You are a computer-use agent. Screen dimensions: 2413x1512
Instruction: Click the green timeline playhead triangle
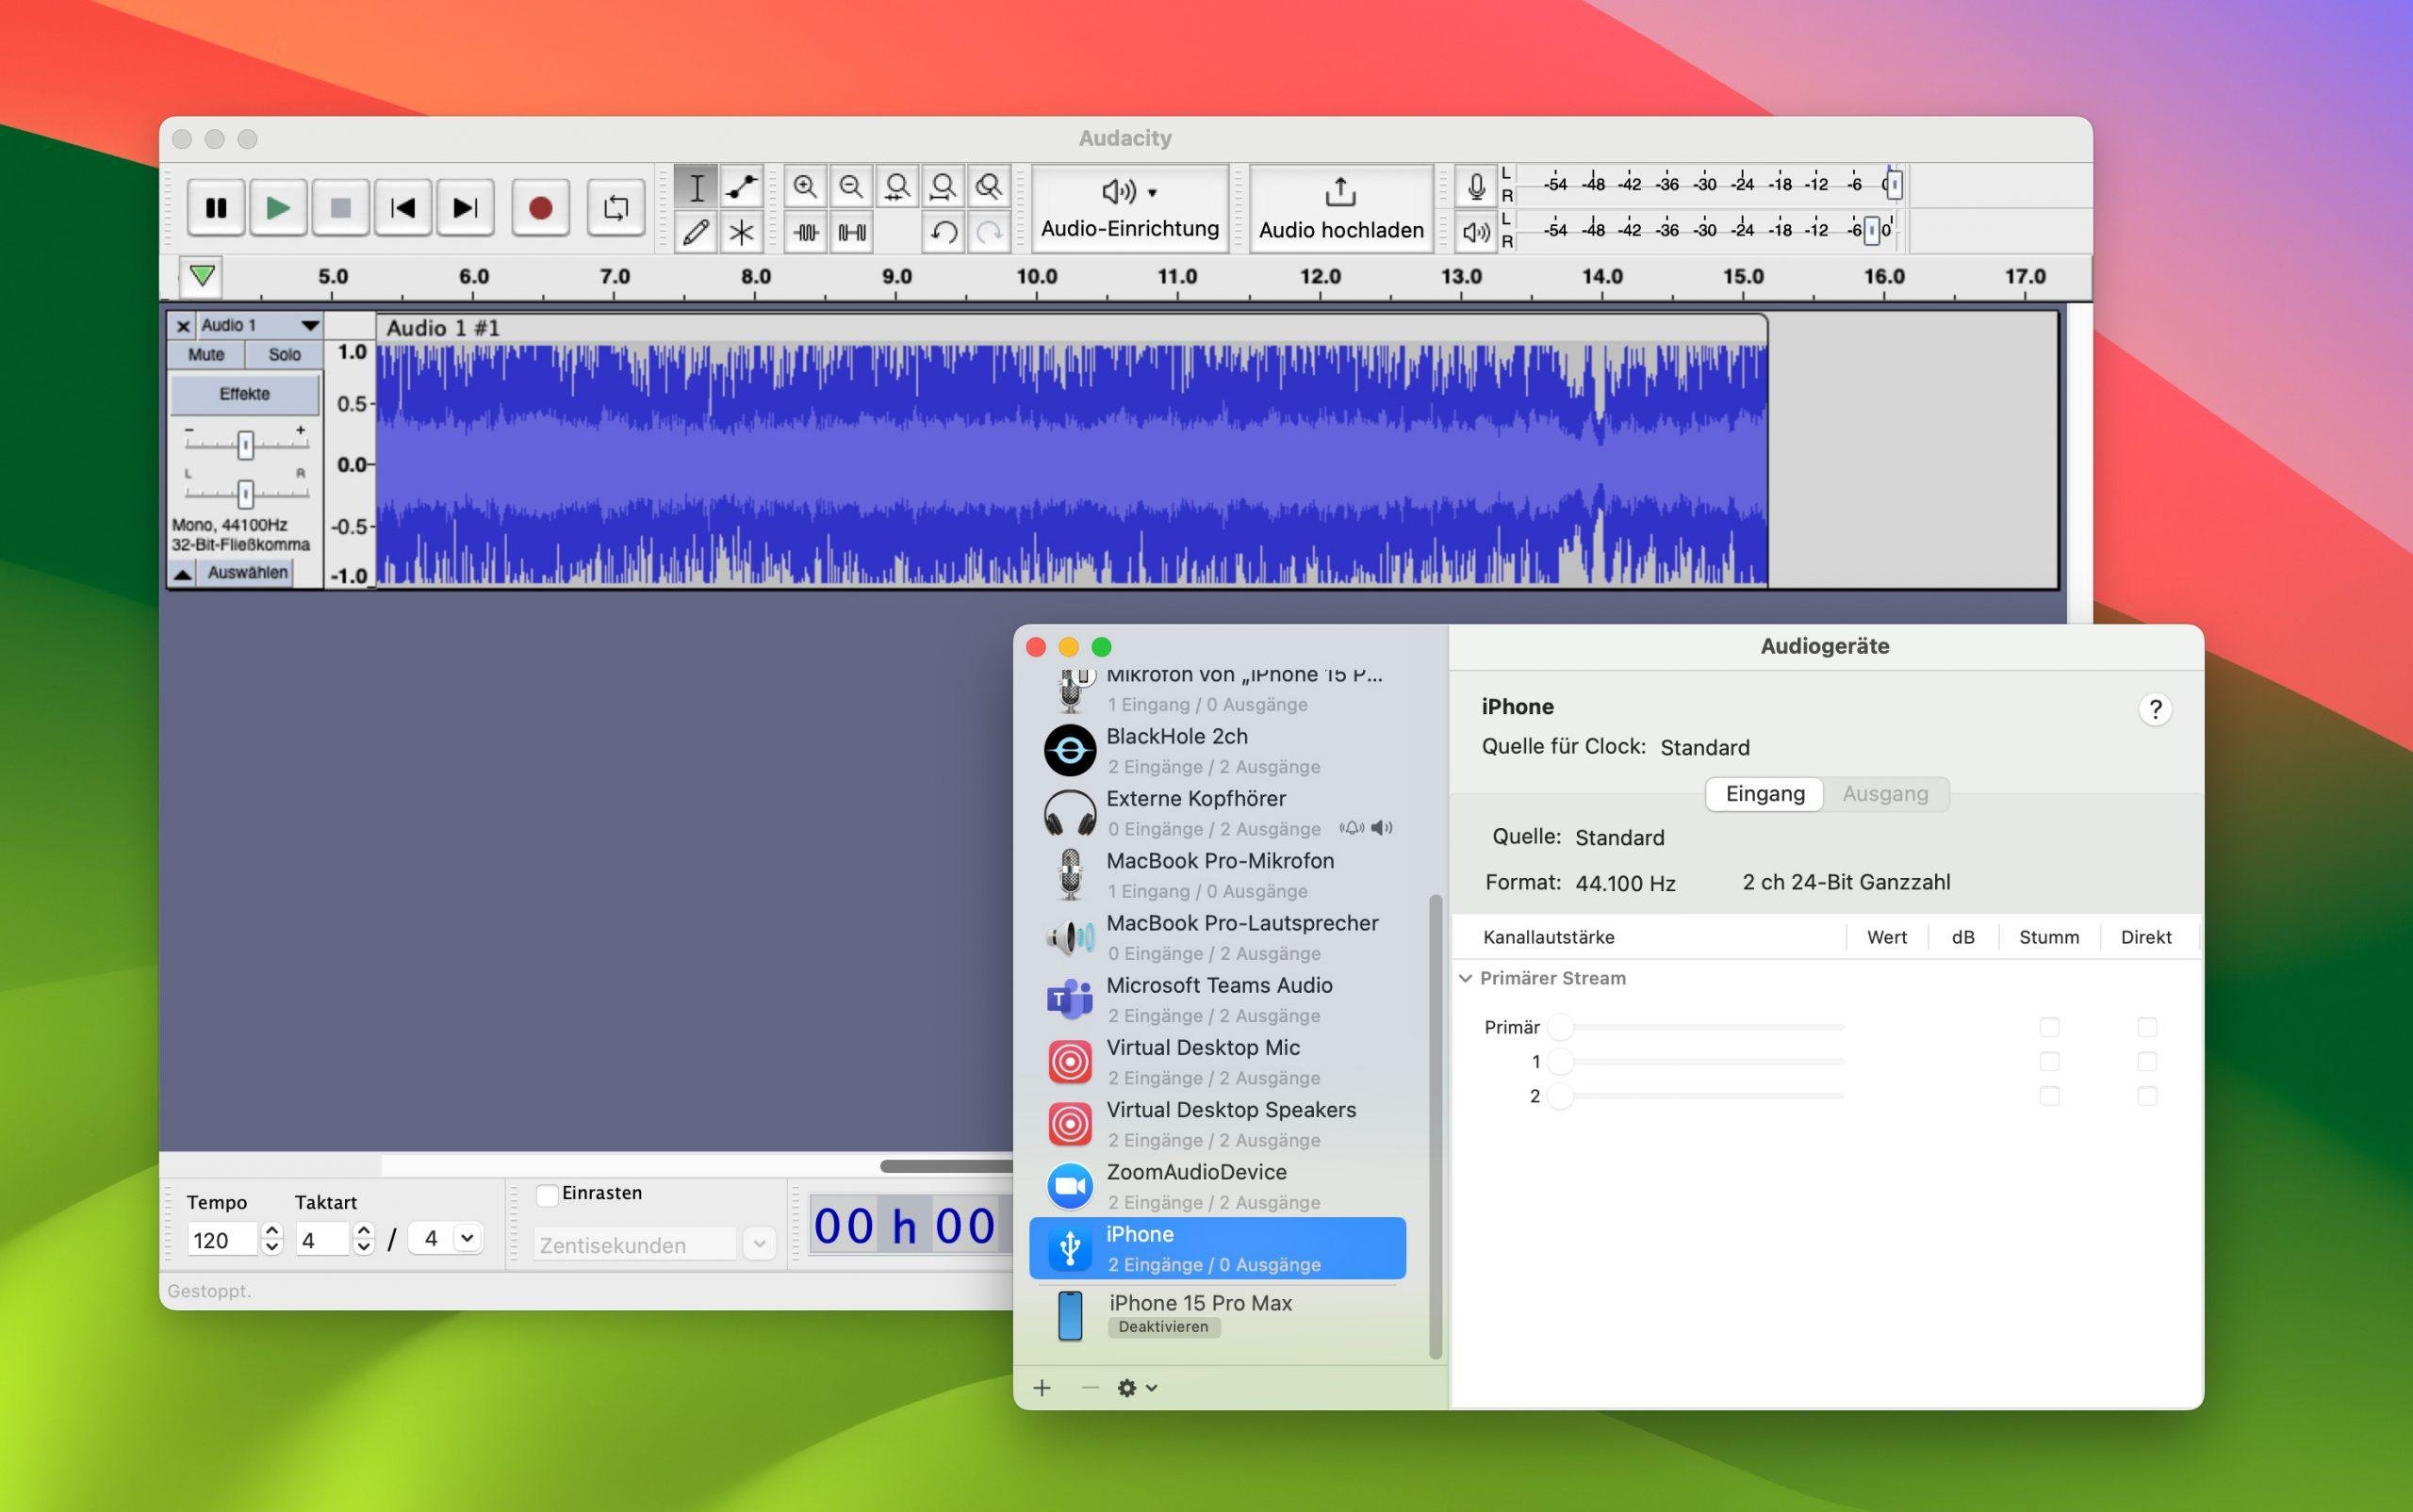pyautogui.click(x=202, y=276)
